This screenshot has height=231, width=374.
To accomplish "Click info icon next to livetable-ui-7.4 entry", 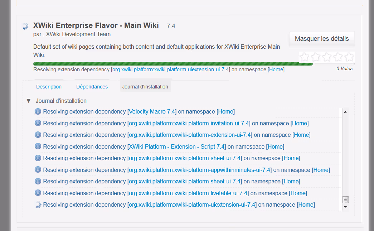I will tap(38, 193).
